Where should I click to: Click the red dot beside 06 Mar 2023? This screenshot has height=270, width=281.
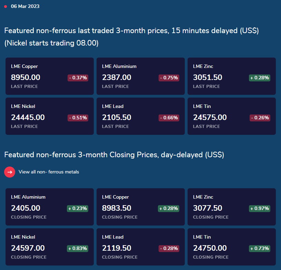(6, 7)
